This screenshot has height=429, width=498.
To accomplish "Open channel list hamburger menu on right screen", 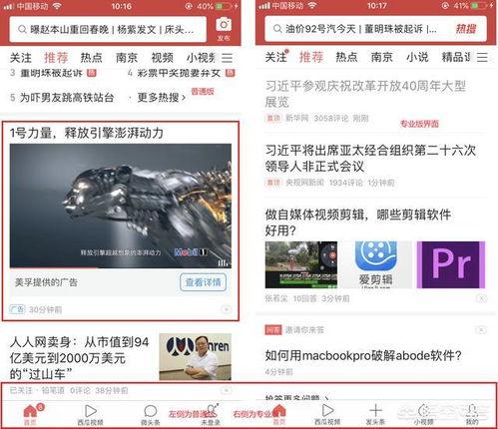I will point(482,57).
